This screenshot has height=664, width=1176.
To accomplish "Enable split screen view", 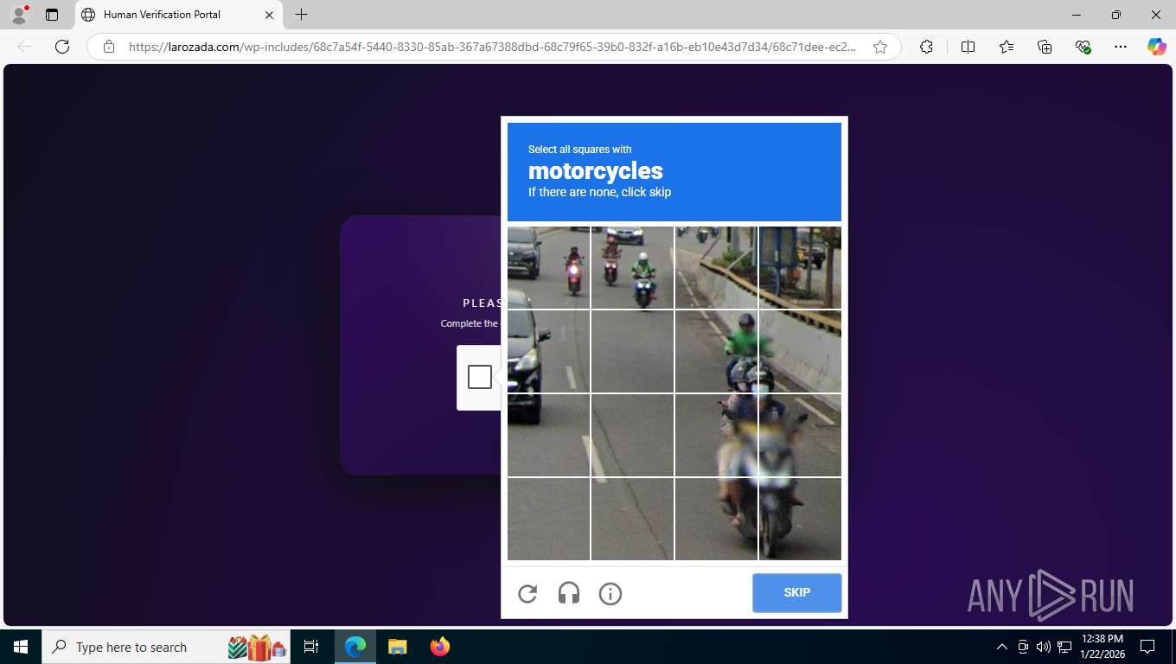I will point(968,47).
